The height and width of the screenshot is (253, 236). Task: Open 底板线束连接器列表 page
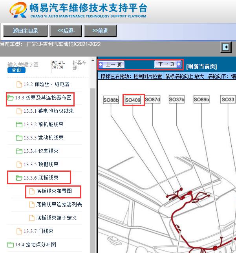point(59,204)
